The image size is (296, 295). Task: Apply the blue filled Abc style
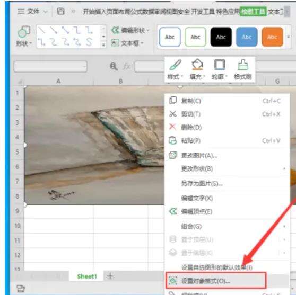[x=247, y=37]
